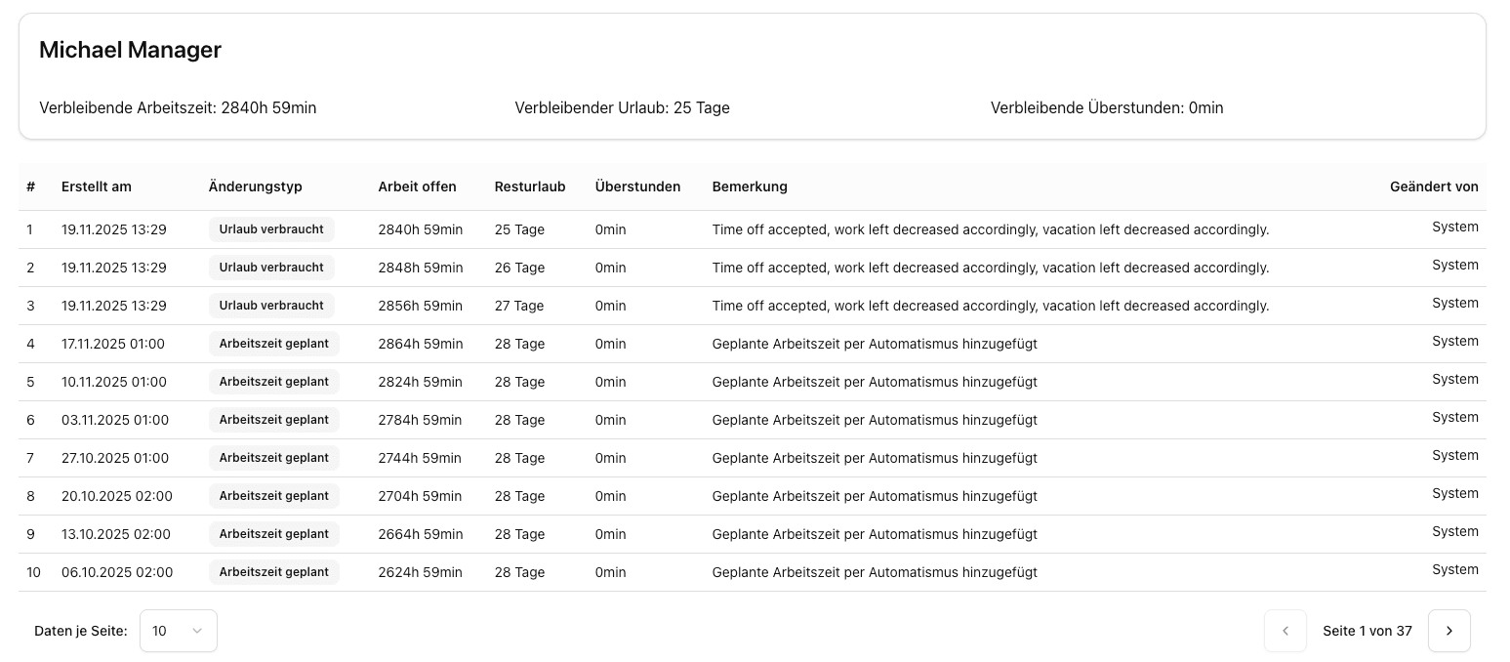1510x662 pixels.
Task: Select the 2856h 59min work-left cell
Action: [421, 306]
